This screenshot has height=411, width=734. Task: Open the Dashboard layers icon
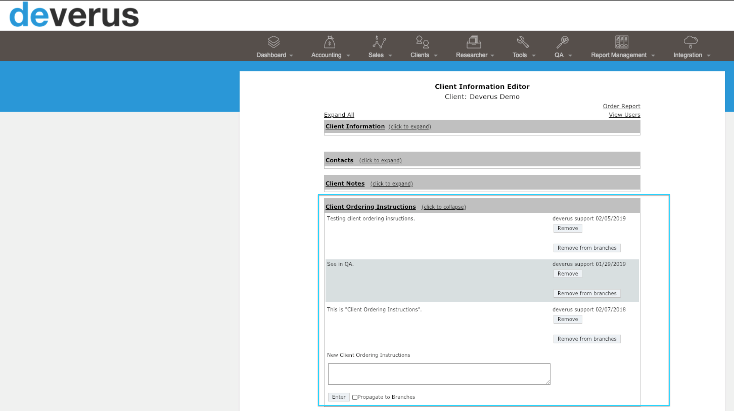click(x=273, y=42)
